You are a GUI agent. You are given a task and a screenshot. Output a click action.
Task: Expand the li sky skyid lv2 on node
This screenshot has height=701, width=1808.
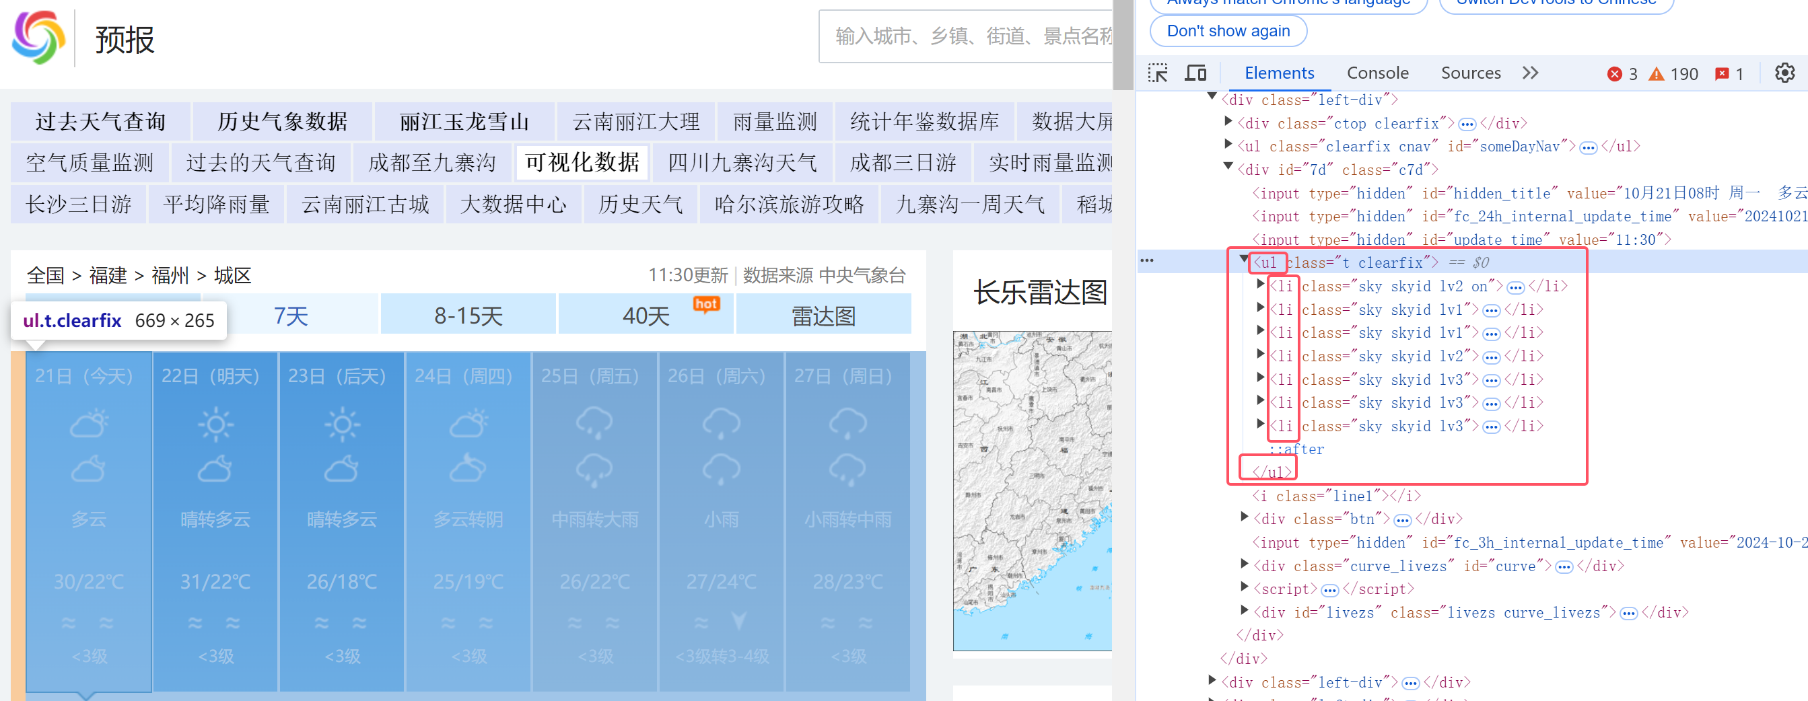click(1260, 283)
